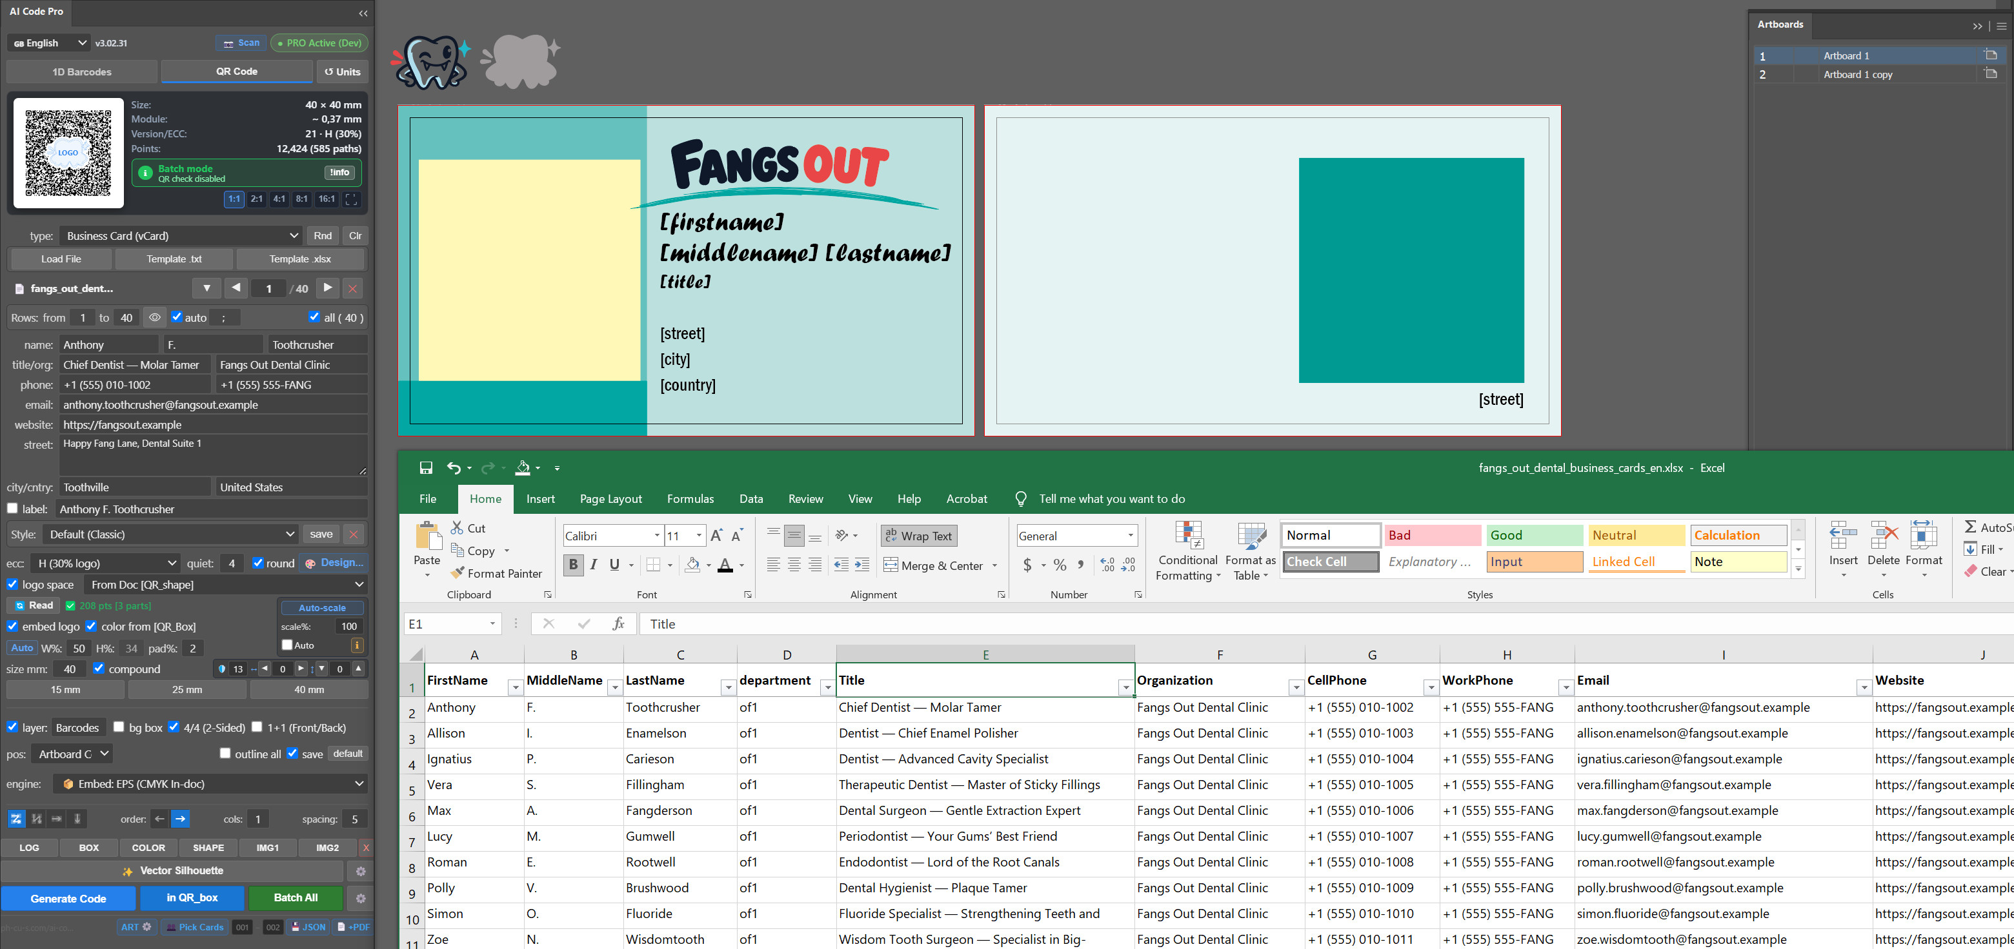
Task: Open the Excel Insert ribbon tab
Action: tap(540, 498)
